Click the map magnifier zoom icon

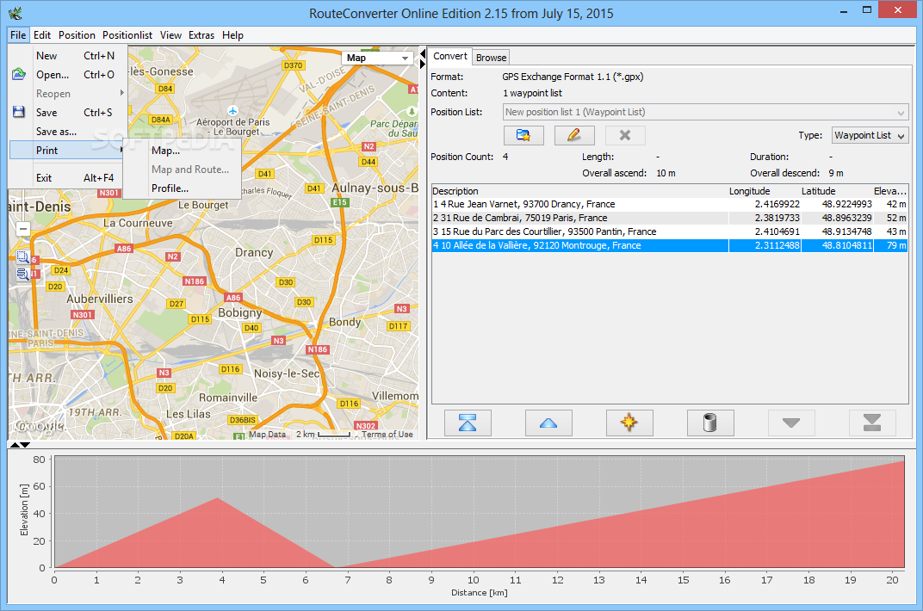click(x=22, y=256)
